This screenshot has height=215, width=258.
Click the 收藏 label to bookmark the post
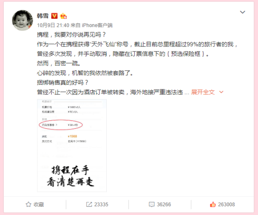[39, 205]
